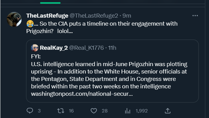Like the tweet with heart icon
Image resolution: width=209 pixels, height=118 pixels.
[x=94, y=111]
